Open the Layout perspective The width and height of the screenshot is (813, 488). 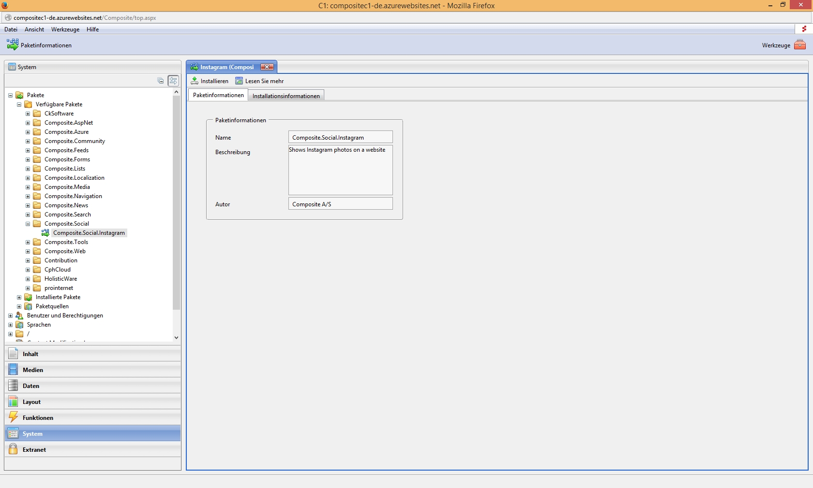point(31,402)
